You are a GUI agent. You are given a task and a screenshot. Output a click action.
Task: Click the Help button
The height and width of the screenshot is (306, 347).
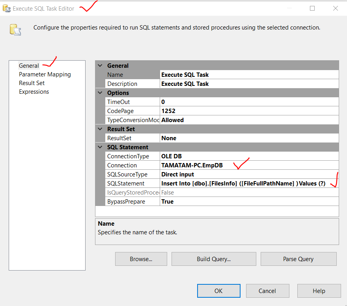pyautogui.click(x=319, y=291)
